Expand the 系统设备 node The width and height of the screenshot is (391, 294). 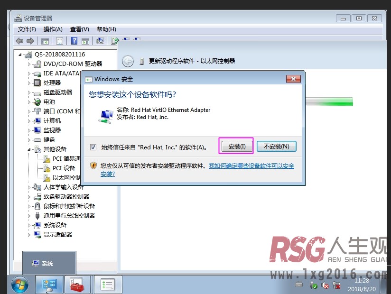(29, 225)
